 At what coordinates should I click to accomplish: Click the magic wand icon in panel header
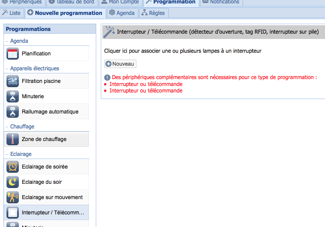click(x=109, y=32)
